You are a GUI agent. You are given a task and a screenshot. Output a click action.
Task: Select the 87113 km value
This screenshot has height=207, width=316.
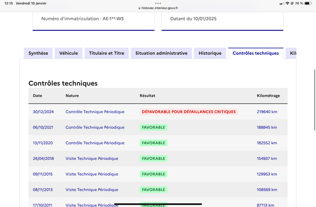point(265,205)
